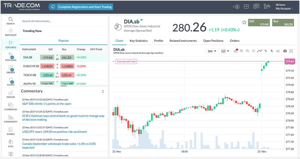The width and height of the screenshot is (300, 159).
Task: Zoom in on the chart
Action: point(241,51)
